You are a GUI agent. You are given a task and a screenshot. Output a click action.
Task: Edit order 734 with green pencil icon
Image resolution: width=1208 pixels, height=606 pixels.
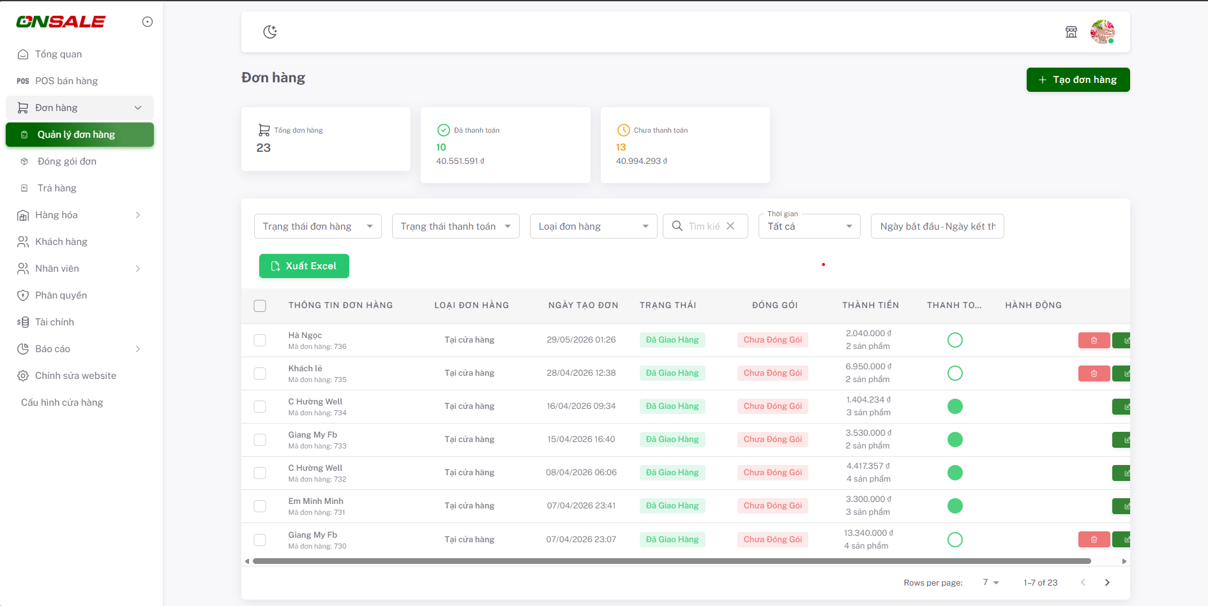click(x=1122, y=406)
